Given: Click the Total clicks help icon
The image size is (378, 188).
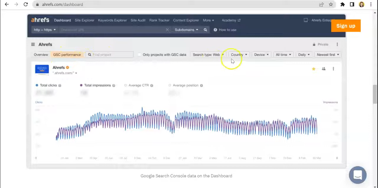Looking at the screenshot, I should click(x=60, y=85).
